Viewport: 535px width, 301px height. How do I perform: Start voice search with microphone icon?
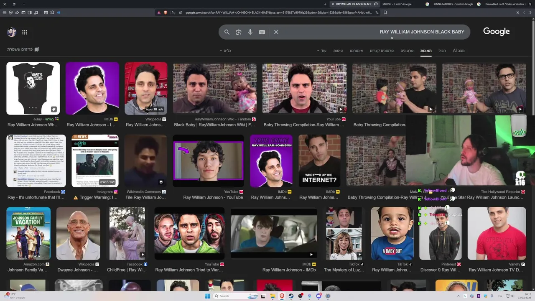[x=250, y=32]
